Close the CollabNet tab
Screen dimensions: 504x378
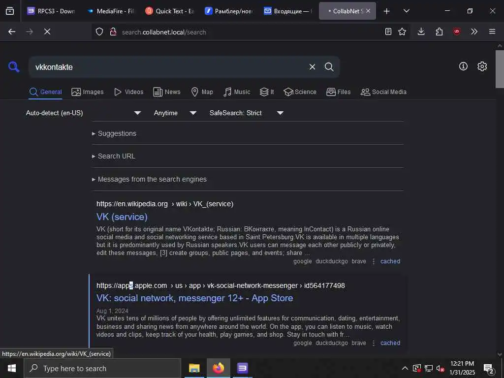[368, 11]
